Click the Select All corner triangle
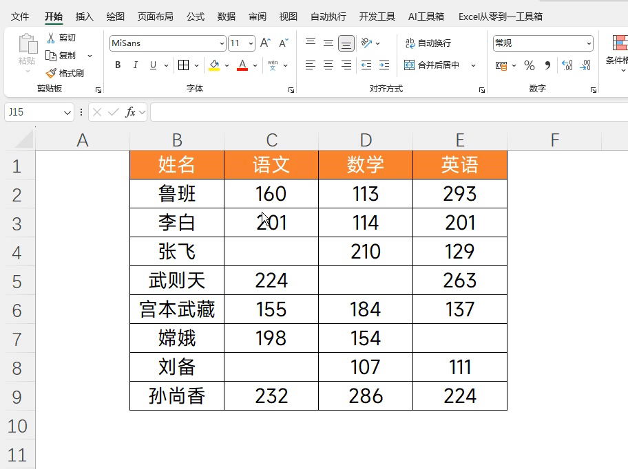628x469 pixels. (24, 140)
